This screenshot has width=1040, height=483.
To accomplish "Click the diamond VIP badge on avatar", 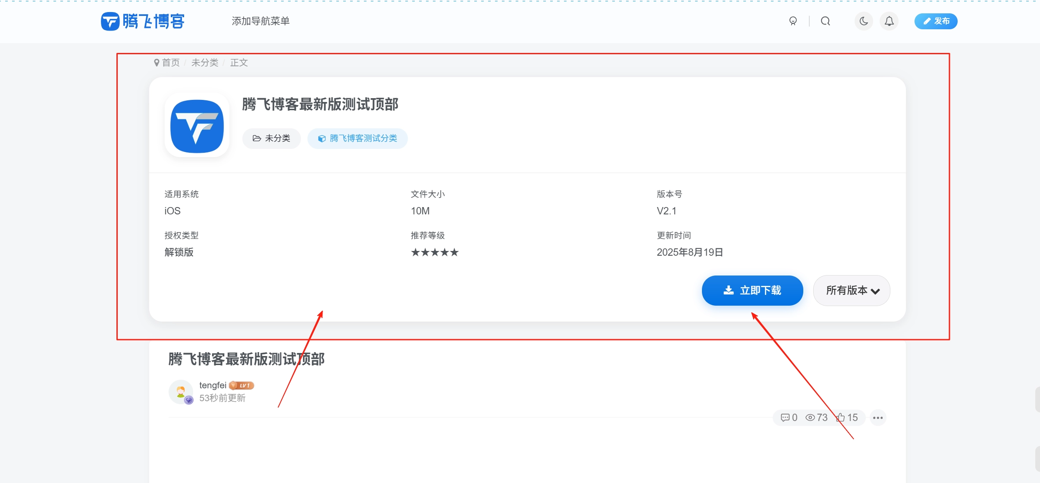I will tap(188, 399).
